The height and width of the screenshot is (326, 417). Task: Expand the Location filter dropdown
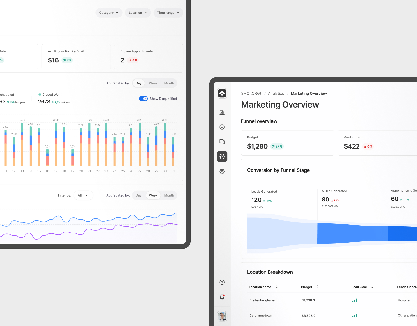(x=138, y=13)
